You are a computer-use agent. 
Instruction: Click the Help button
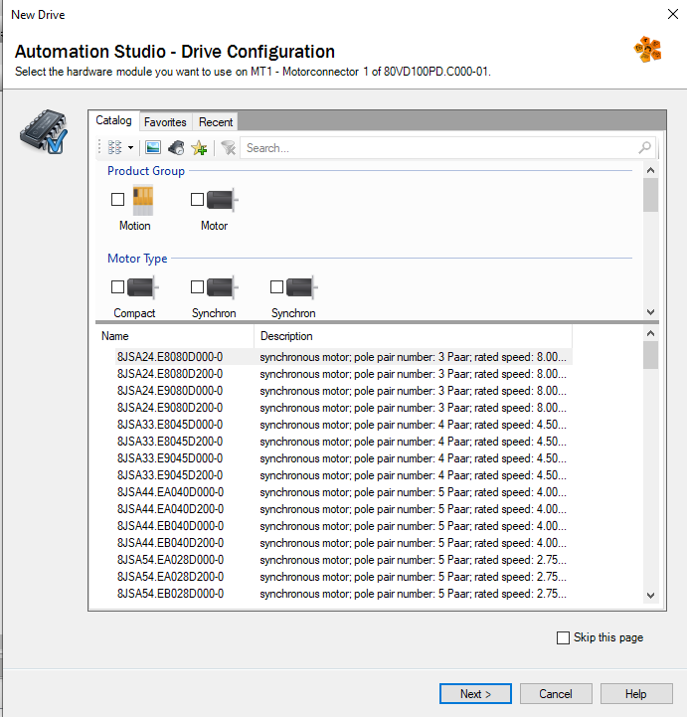(636, 694)
